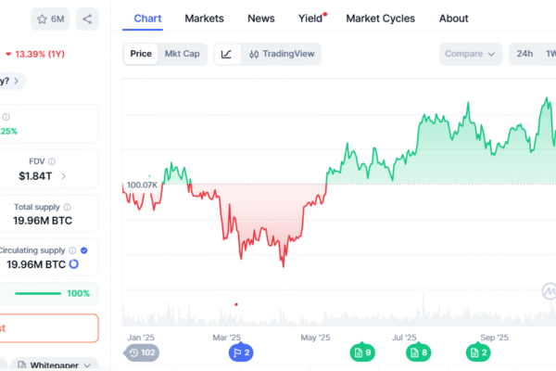This screenshot has height=371, width=556.
Task: Click the share icon button
Action: [88, 19]
